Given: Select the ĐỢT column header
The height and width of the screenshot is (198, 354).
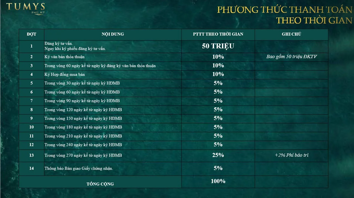Looking at the screenshot, I should pyautogui.click(x=32, y=34).
